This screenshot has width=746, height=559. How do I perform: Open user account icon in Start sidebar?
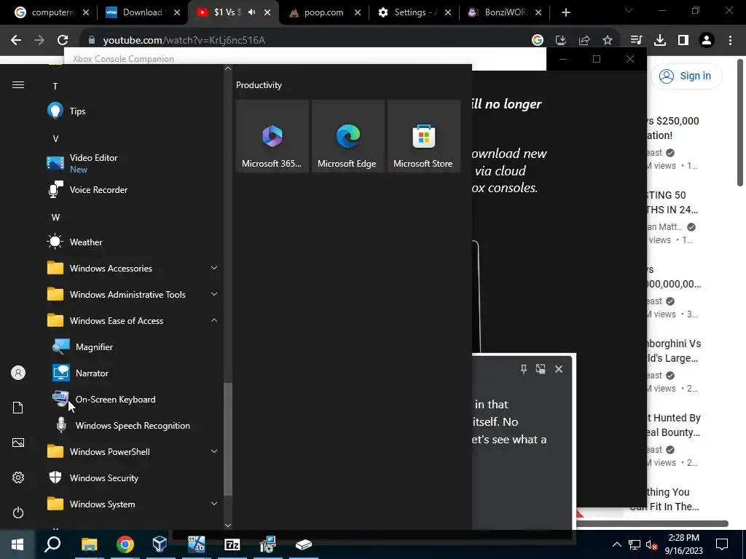[x=18, y=373]
